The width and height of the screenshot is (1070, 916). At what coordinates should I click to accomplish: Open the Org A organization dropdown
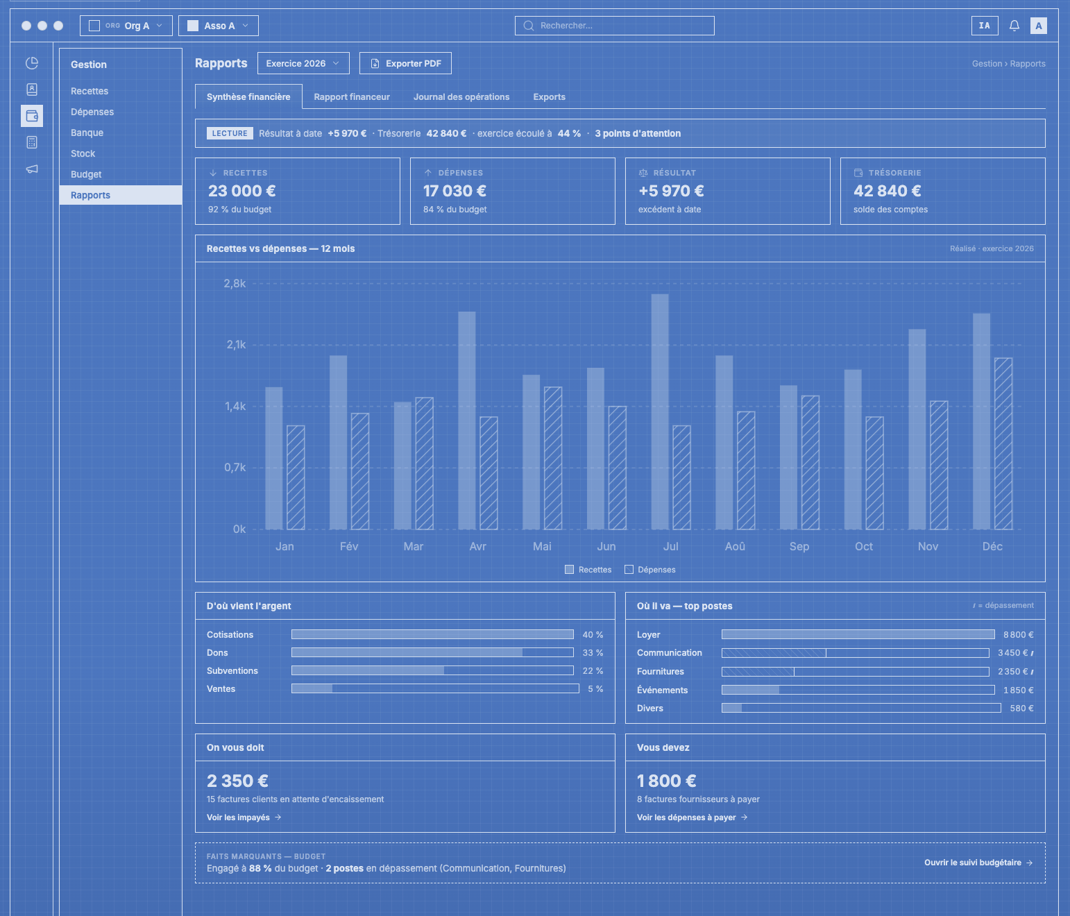[x=126, y=26]
